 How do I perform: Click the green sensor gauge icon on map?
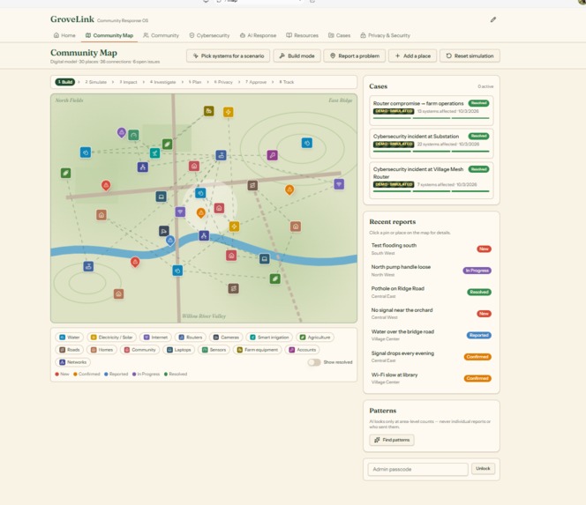click(133, 135)
